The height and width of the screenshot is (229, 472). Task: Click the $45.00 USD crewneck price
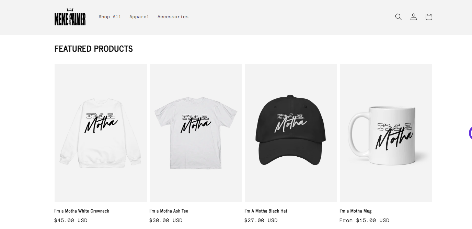click(x=71, y=220)
